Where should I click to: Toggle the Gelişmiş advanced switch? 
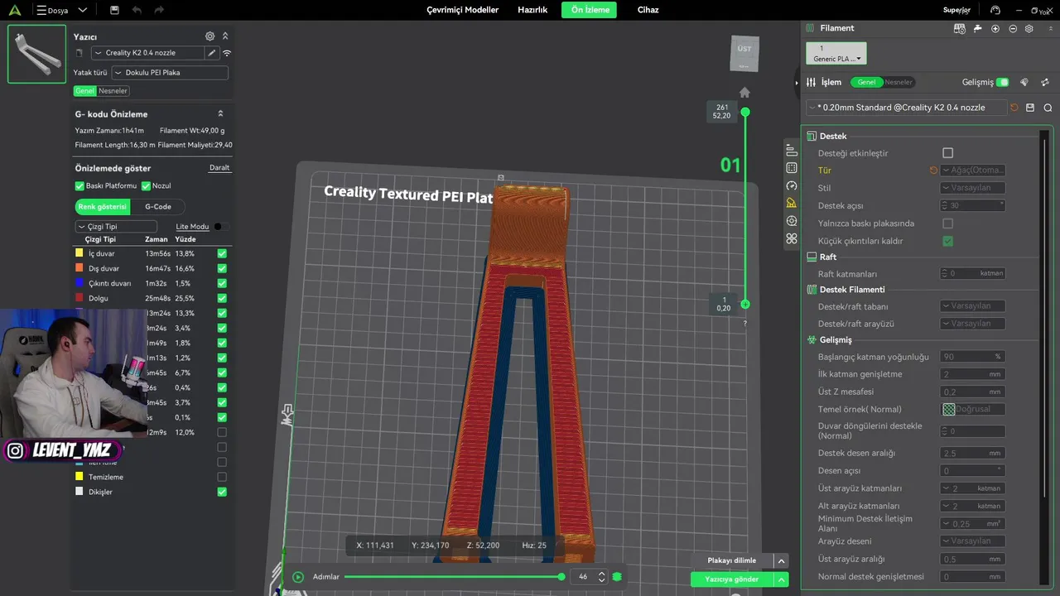click(1003, 82)
